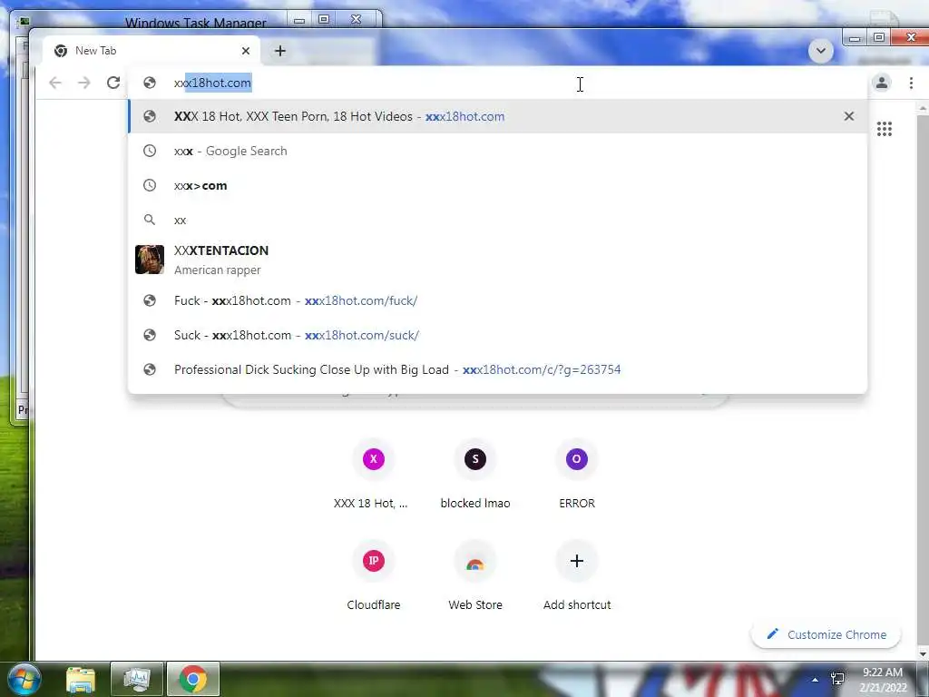
Task: Select the 'xx' search suggestion
Action: pos(498,220)
